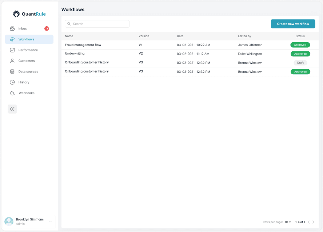The width and height of the screenshot is (323, 232).
Task: Click Approved badge in last table row
Action: pyautogui.click(x=300, y=72)
